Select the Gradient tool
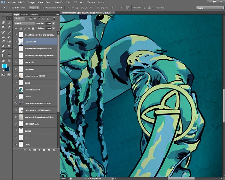 (9, 42)
